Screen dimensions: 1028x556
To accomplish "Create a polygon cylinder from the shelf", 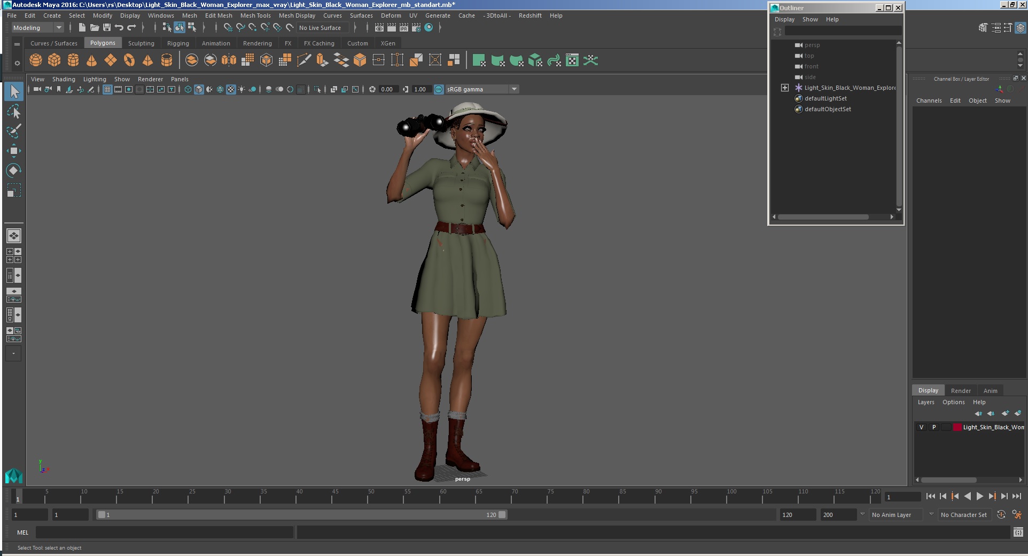I will pos(73,60).
